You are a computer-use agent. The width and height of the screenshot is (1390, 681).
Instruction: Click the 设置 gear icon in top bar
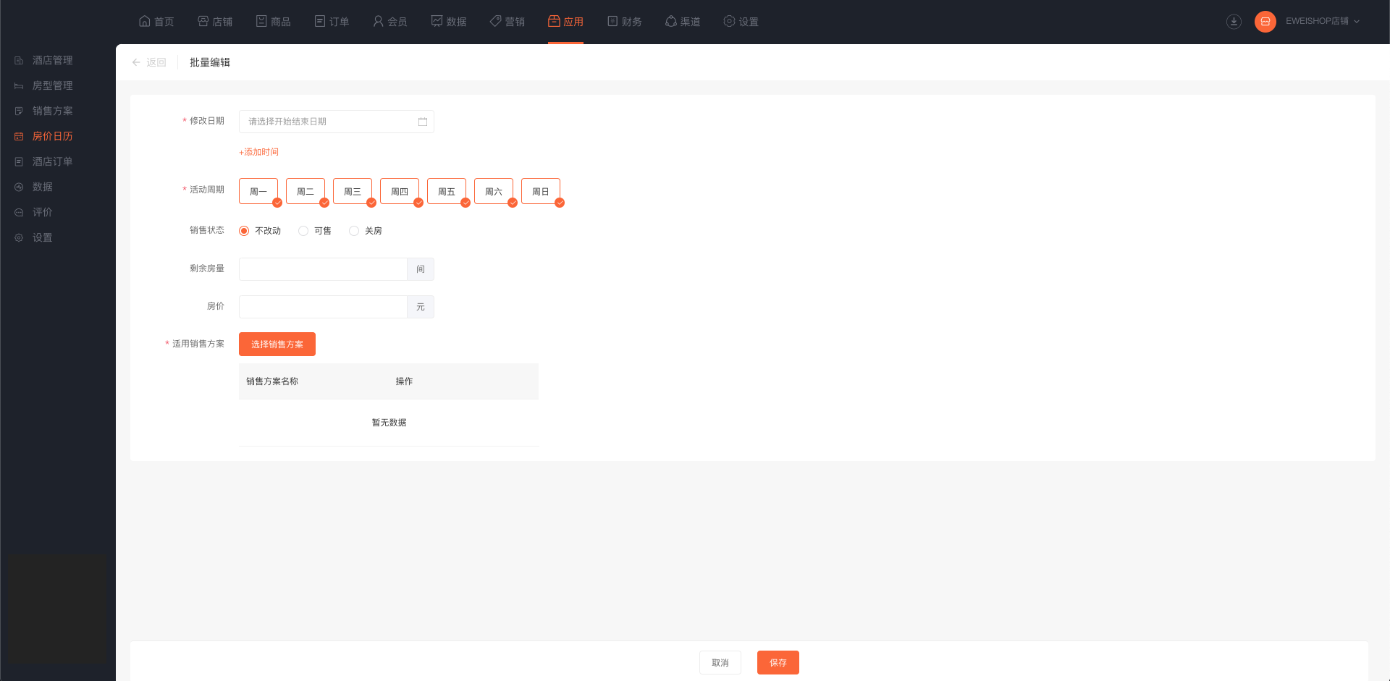coord(729,21)
